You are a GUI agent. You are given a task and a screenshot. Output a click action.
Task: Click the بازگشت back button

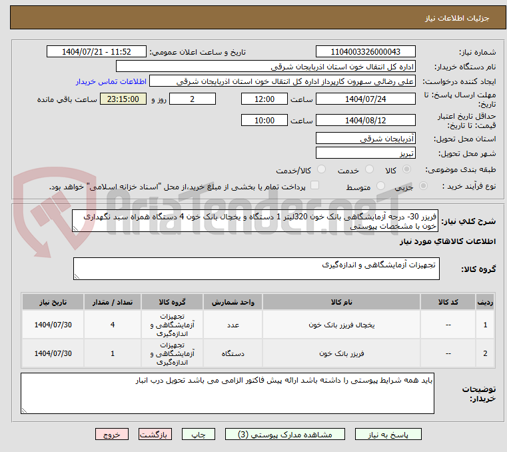click(155, 434)
